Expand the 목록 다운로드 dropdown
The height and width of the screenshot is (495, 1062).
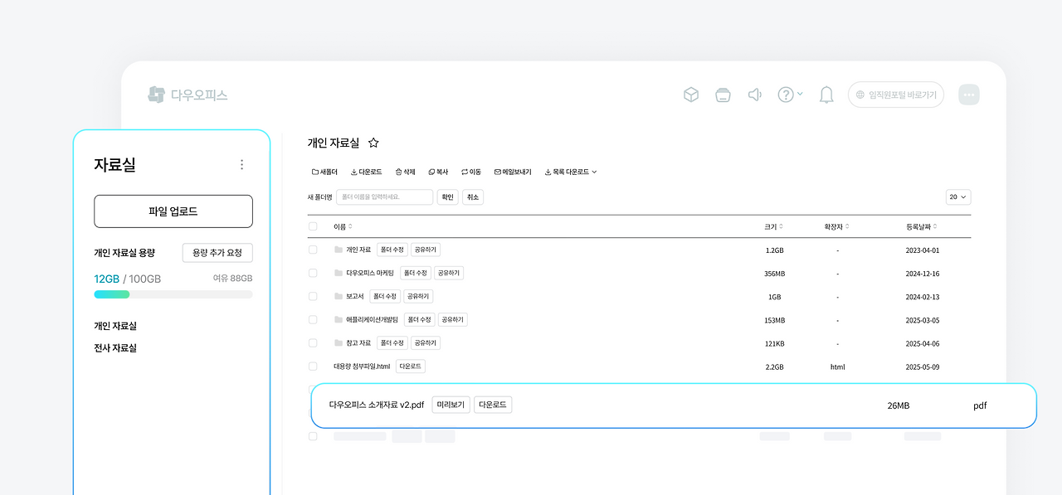(571, 172)
